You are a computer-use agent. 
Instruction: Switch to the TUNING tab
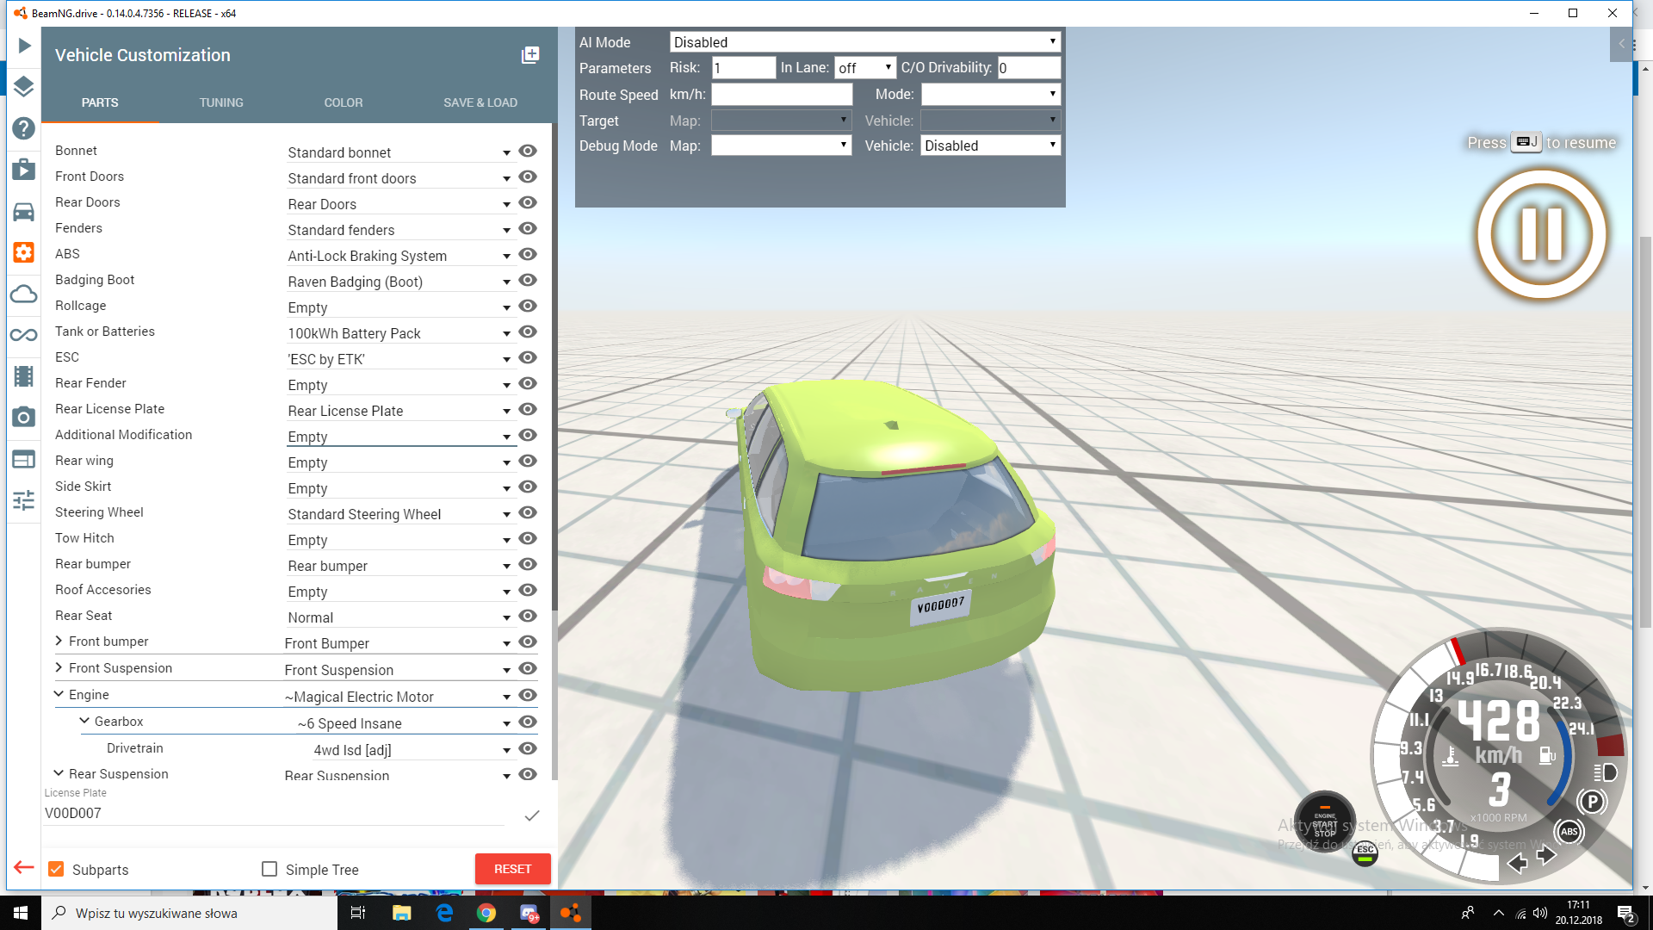[x=221, y=102]
